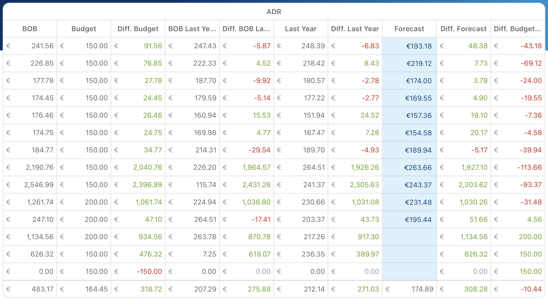Click the Diff. Budget column header

pos(138,29)
